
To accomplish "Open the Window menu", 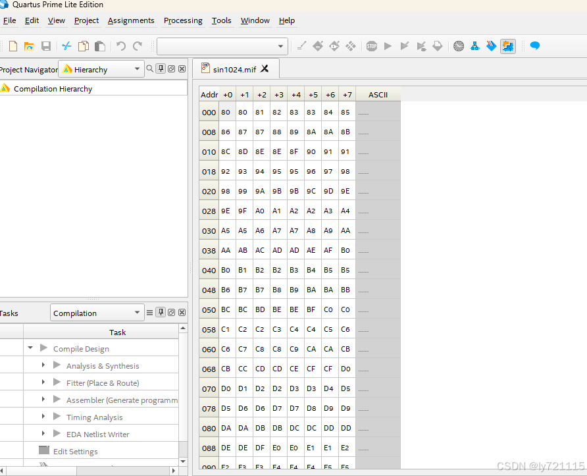I will point(255,20).
